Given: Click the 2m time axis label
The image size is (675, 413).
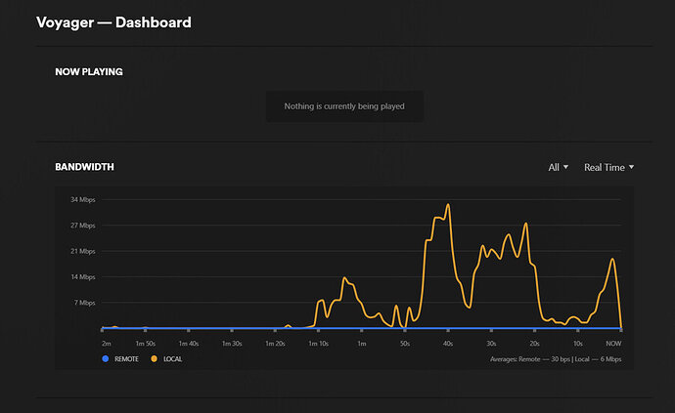Looking at the screenshot, I should coord(107,344).
